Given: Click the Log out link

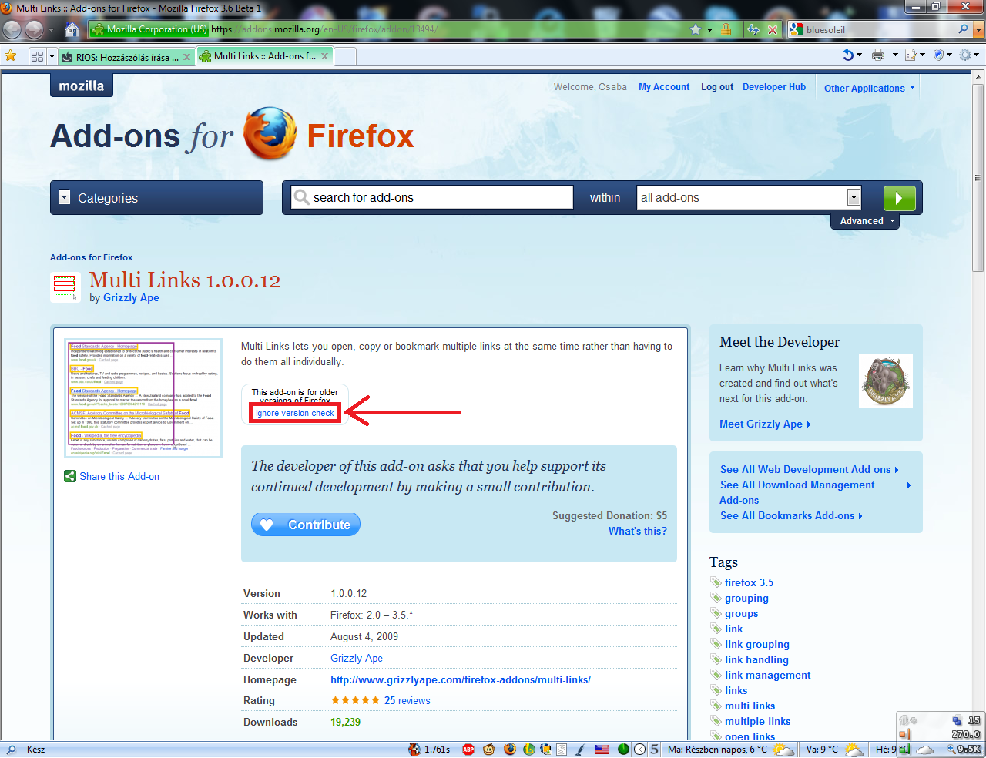Looking at the screenshot, I should [717, 87].
